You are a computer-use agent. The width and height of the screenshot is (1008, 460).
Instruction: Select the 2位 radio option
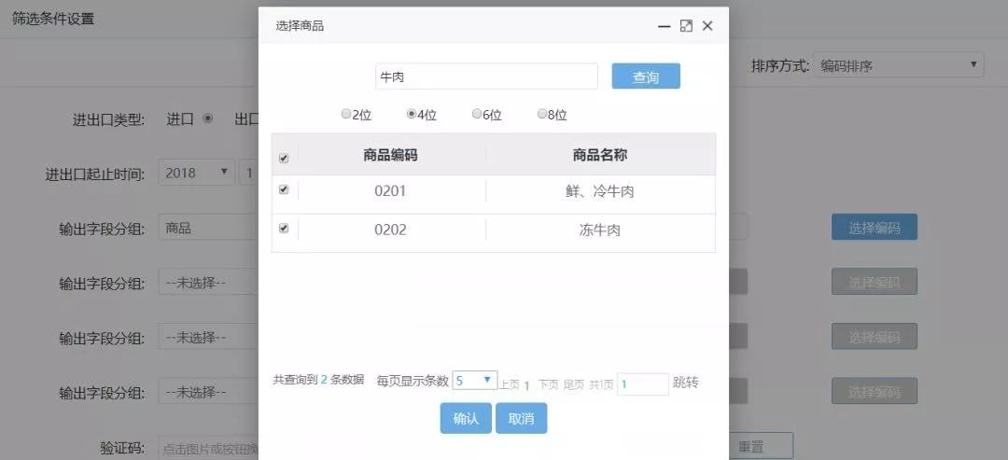(x=346, y=115)
